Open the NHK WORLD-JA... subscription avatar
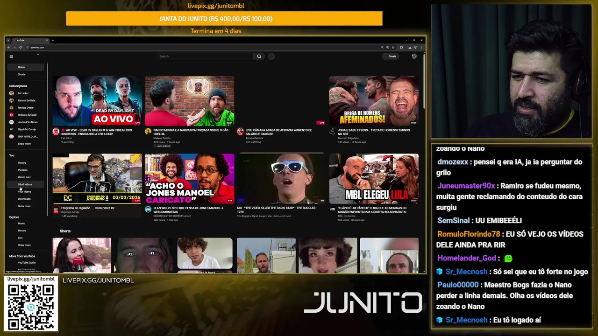This screenshot has width=598, height=336. 12,136
